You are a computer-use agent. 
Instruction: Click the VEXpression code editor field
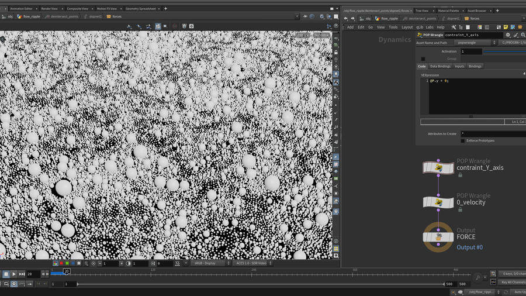pyautogui.click(x=476, y=97)
